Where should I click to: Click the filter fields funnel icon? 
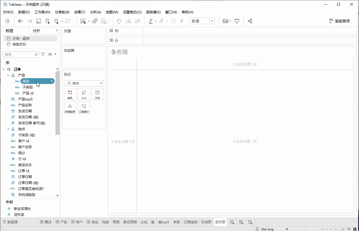(x=43, y=54)
